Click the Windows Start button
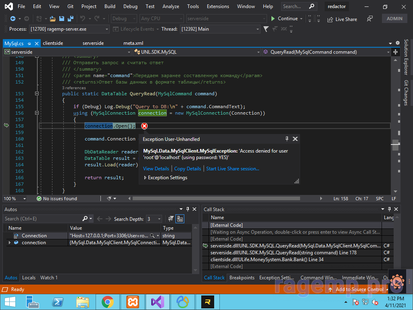Screen dimensions: 413x310 click(10, 302)
